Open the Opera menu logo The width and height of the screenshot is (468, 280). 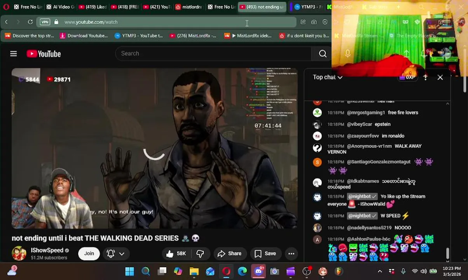6,7
